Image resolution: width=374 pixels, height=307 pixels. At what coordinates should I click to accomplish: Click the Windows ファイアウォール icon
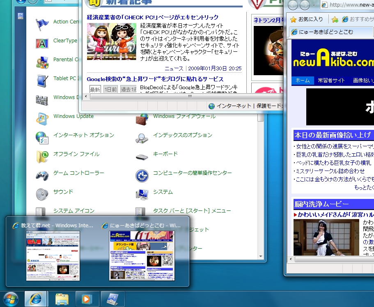[142, 119]
